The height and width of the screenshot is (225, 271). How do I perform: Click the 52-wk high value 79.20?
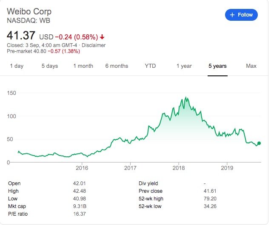(210, 199)
